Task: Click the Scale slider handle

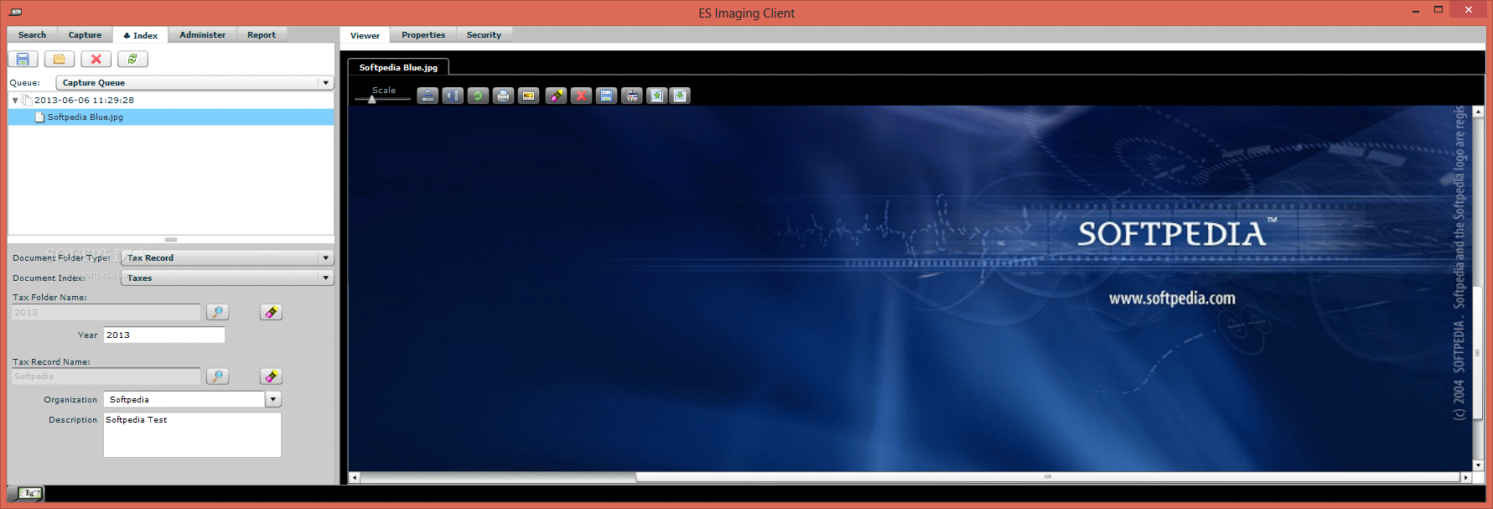Action: pos(372,99)
